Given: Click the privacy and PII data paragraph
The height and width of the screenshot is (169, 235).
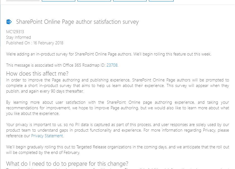Looking at the screenshot, I should coord(117,130).
